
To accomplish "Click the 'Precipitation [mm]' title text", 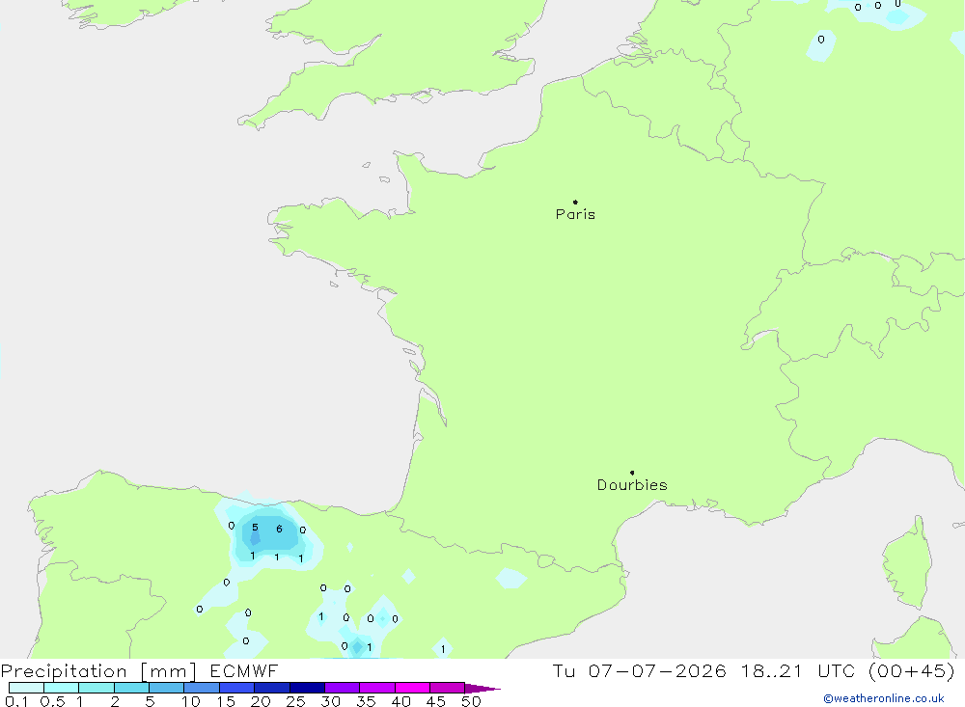I will pyautogui.click(x=98, y=671).
